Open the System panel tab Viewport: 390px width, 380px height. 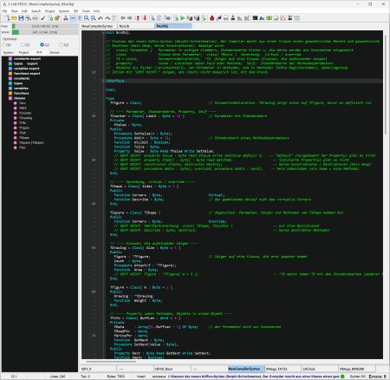9,52
